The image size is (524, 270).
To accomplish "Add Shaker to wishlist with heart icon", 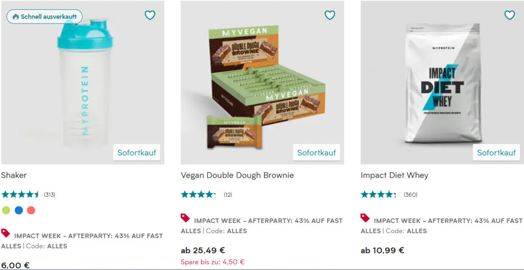I will click(x=150, y=15).
